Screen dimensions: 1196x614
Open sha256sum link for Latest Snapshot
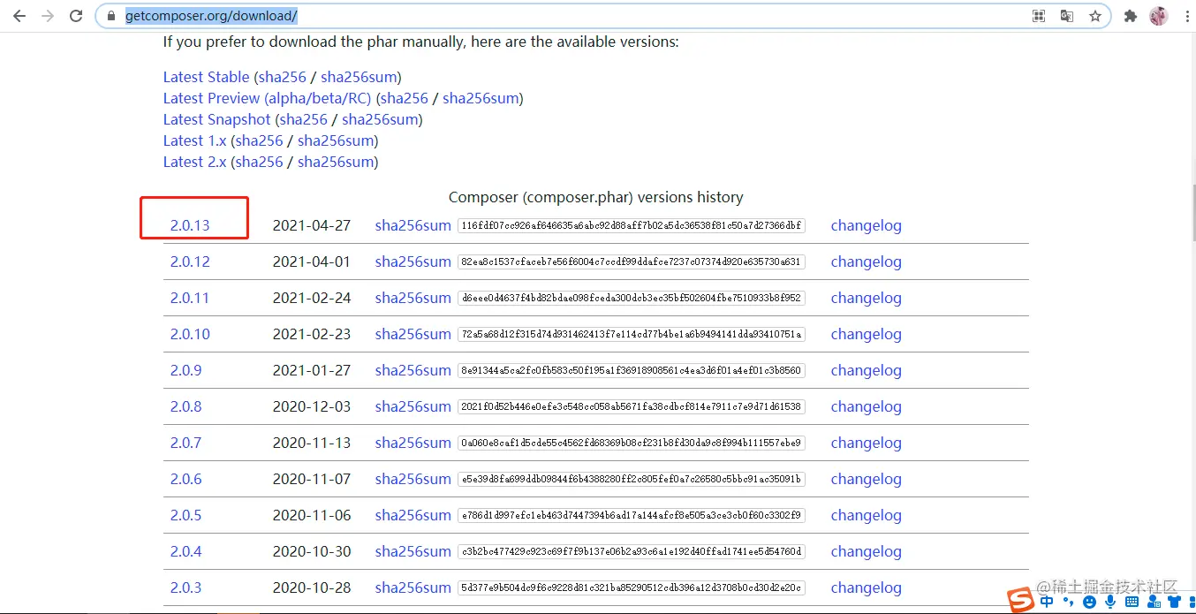tap(380, 119)
